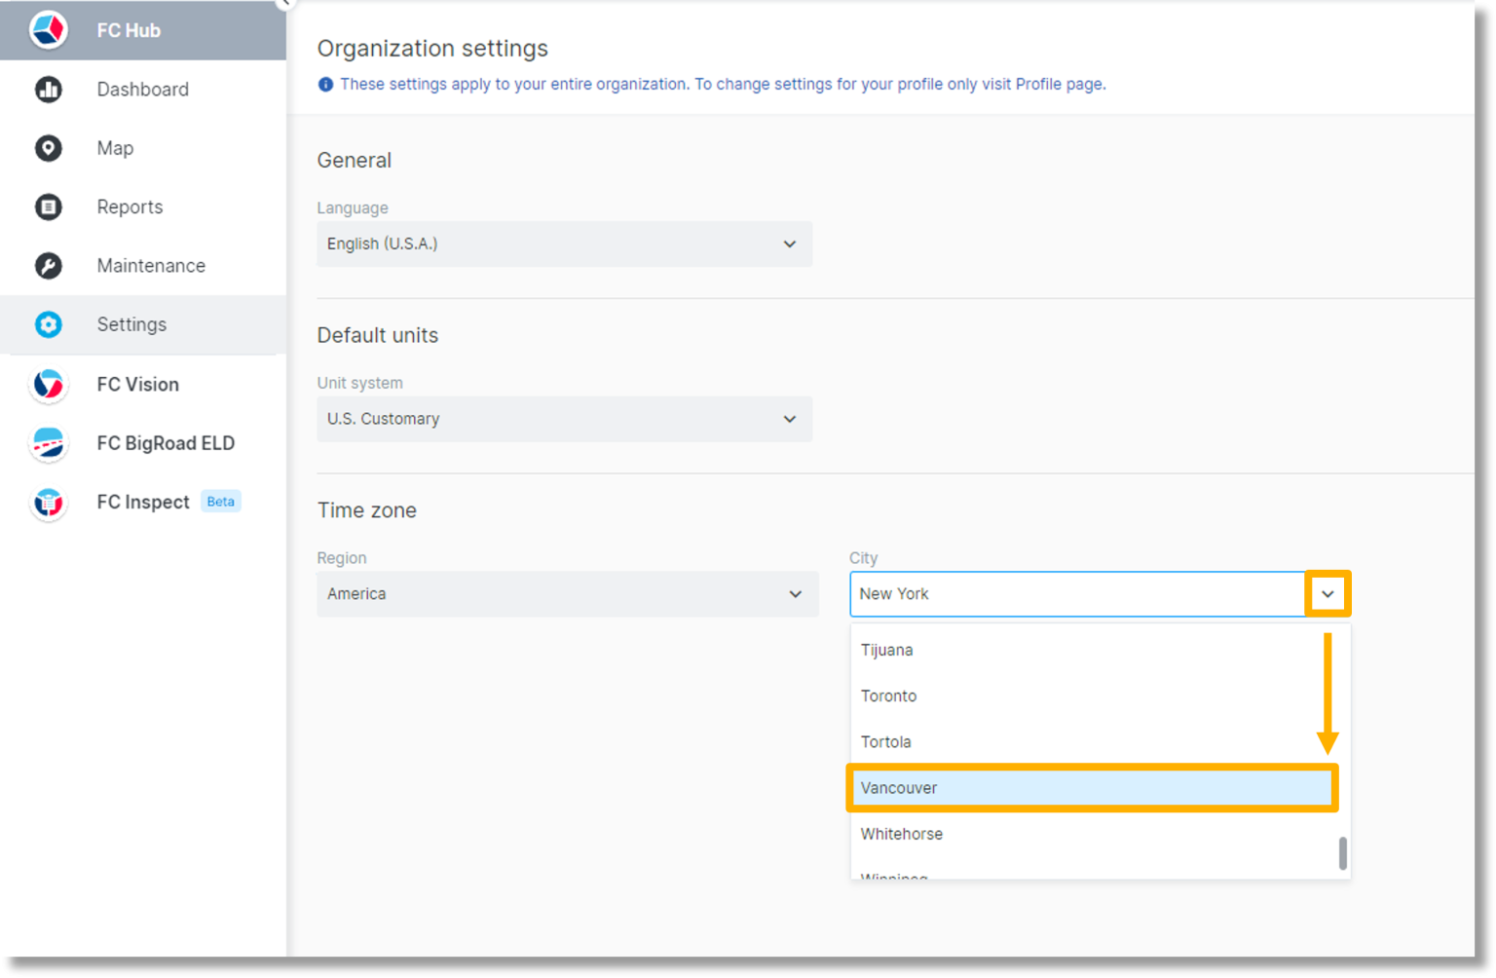Click the blue info icon by the notice
The height and width of the screenshot is (978, 1496).
click(x=325, y=85)
